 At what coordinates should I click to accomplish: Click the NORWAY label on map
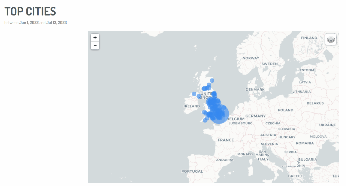[x=251, y=58]
